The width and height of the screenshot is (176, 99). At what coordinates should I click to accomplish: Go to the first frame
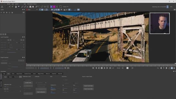tap(93, 68)
